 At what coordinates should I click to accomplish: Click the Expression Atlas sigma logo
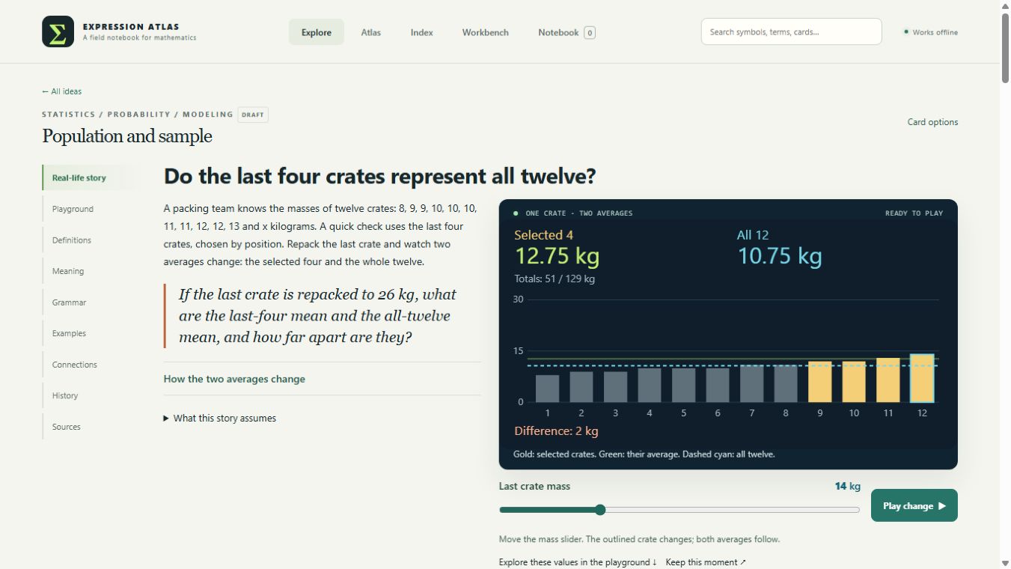point(58,31)
